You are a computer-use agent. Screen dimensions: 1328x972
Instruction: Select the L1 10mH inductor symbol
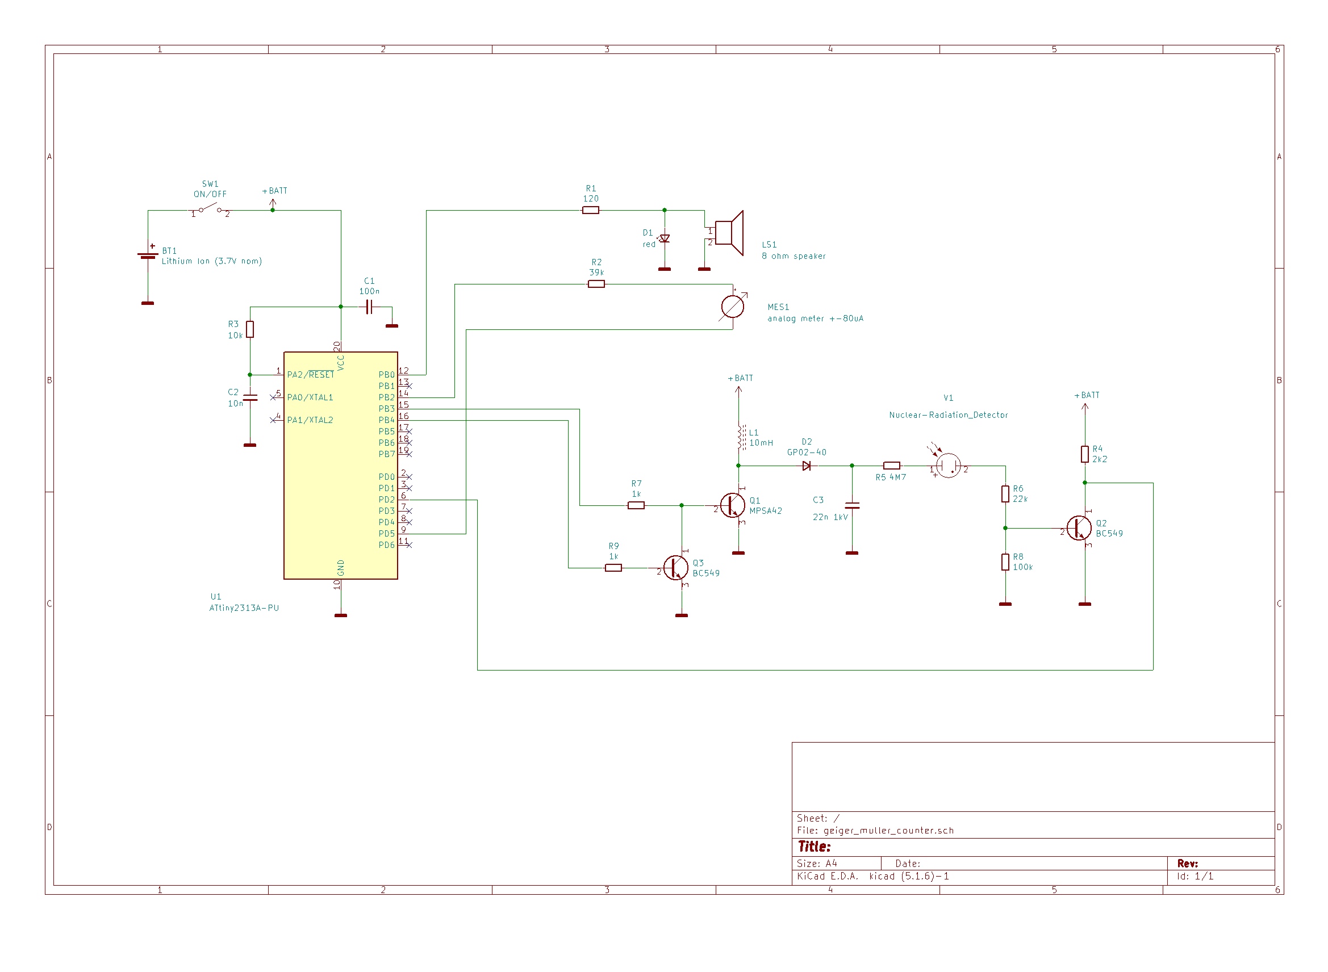click(740, 437)
